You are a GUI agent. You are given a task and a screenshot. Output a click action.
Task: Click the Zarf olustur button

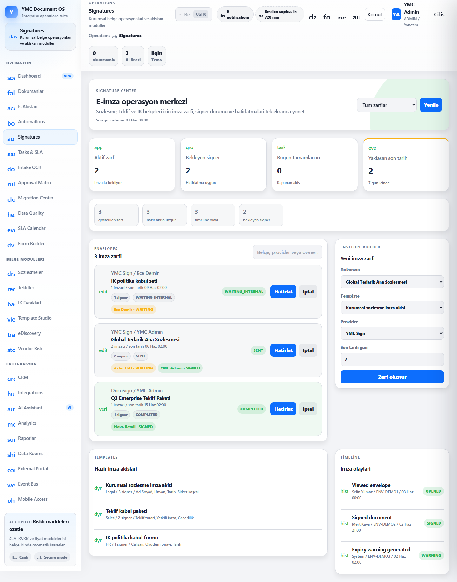[392, 377]
